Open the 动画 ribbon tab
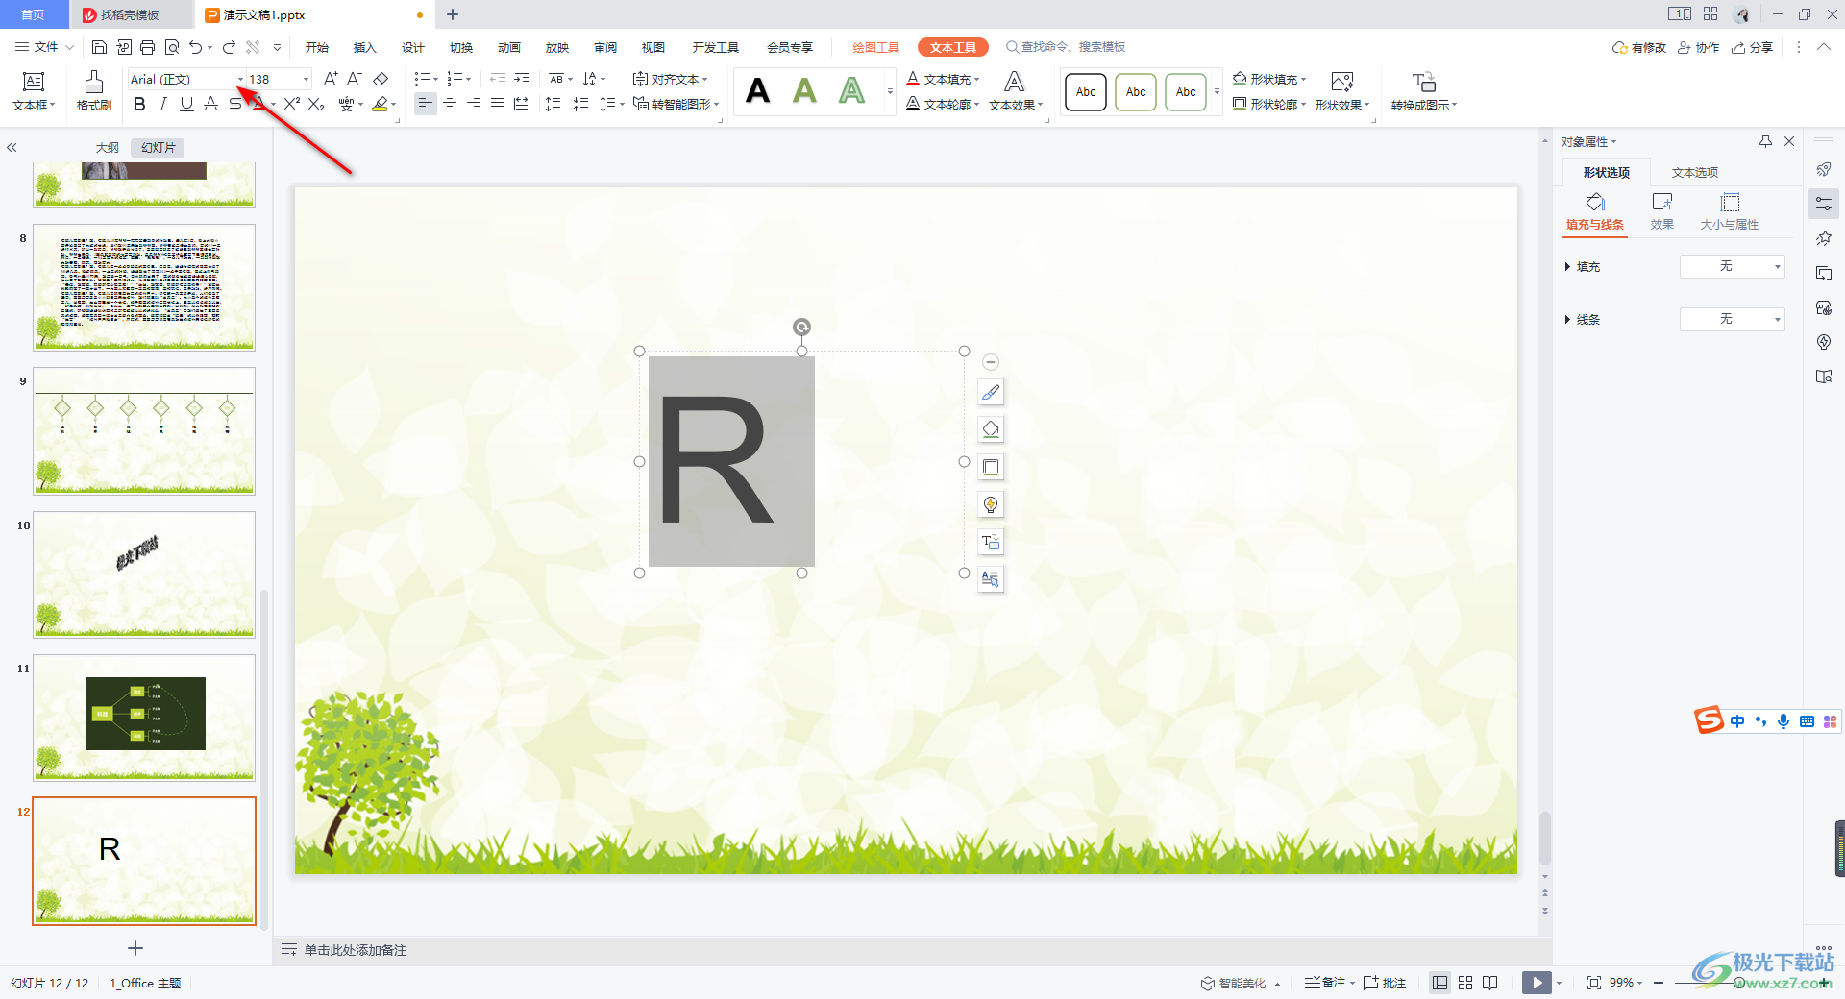 click(509, 47)
